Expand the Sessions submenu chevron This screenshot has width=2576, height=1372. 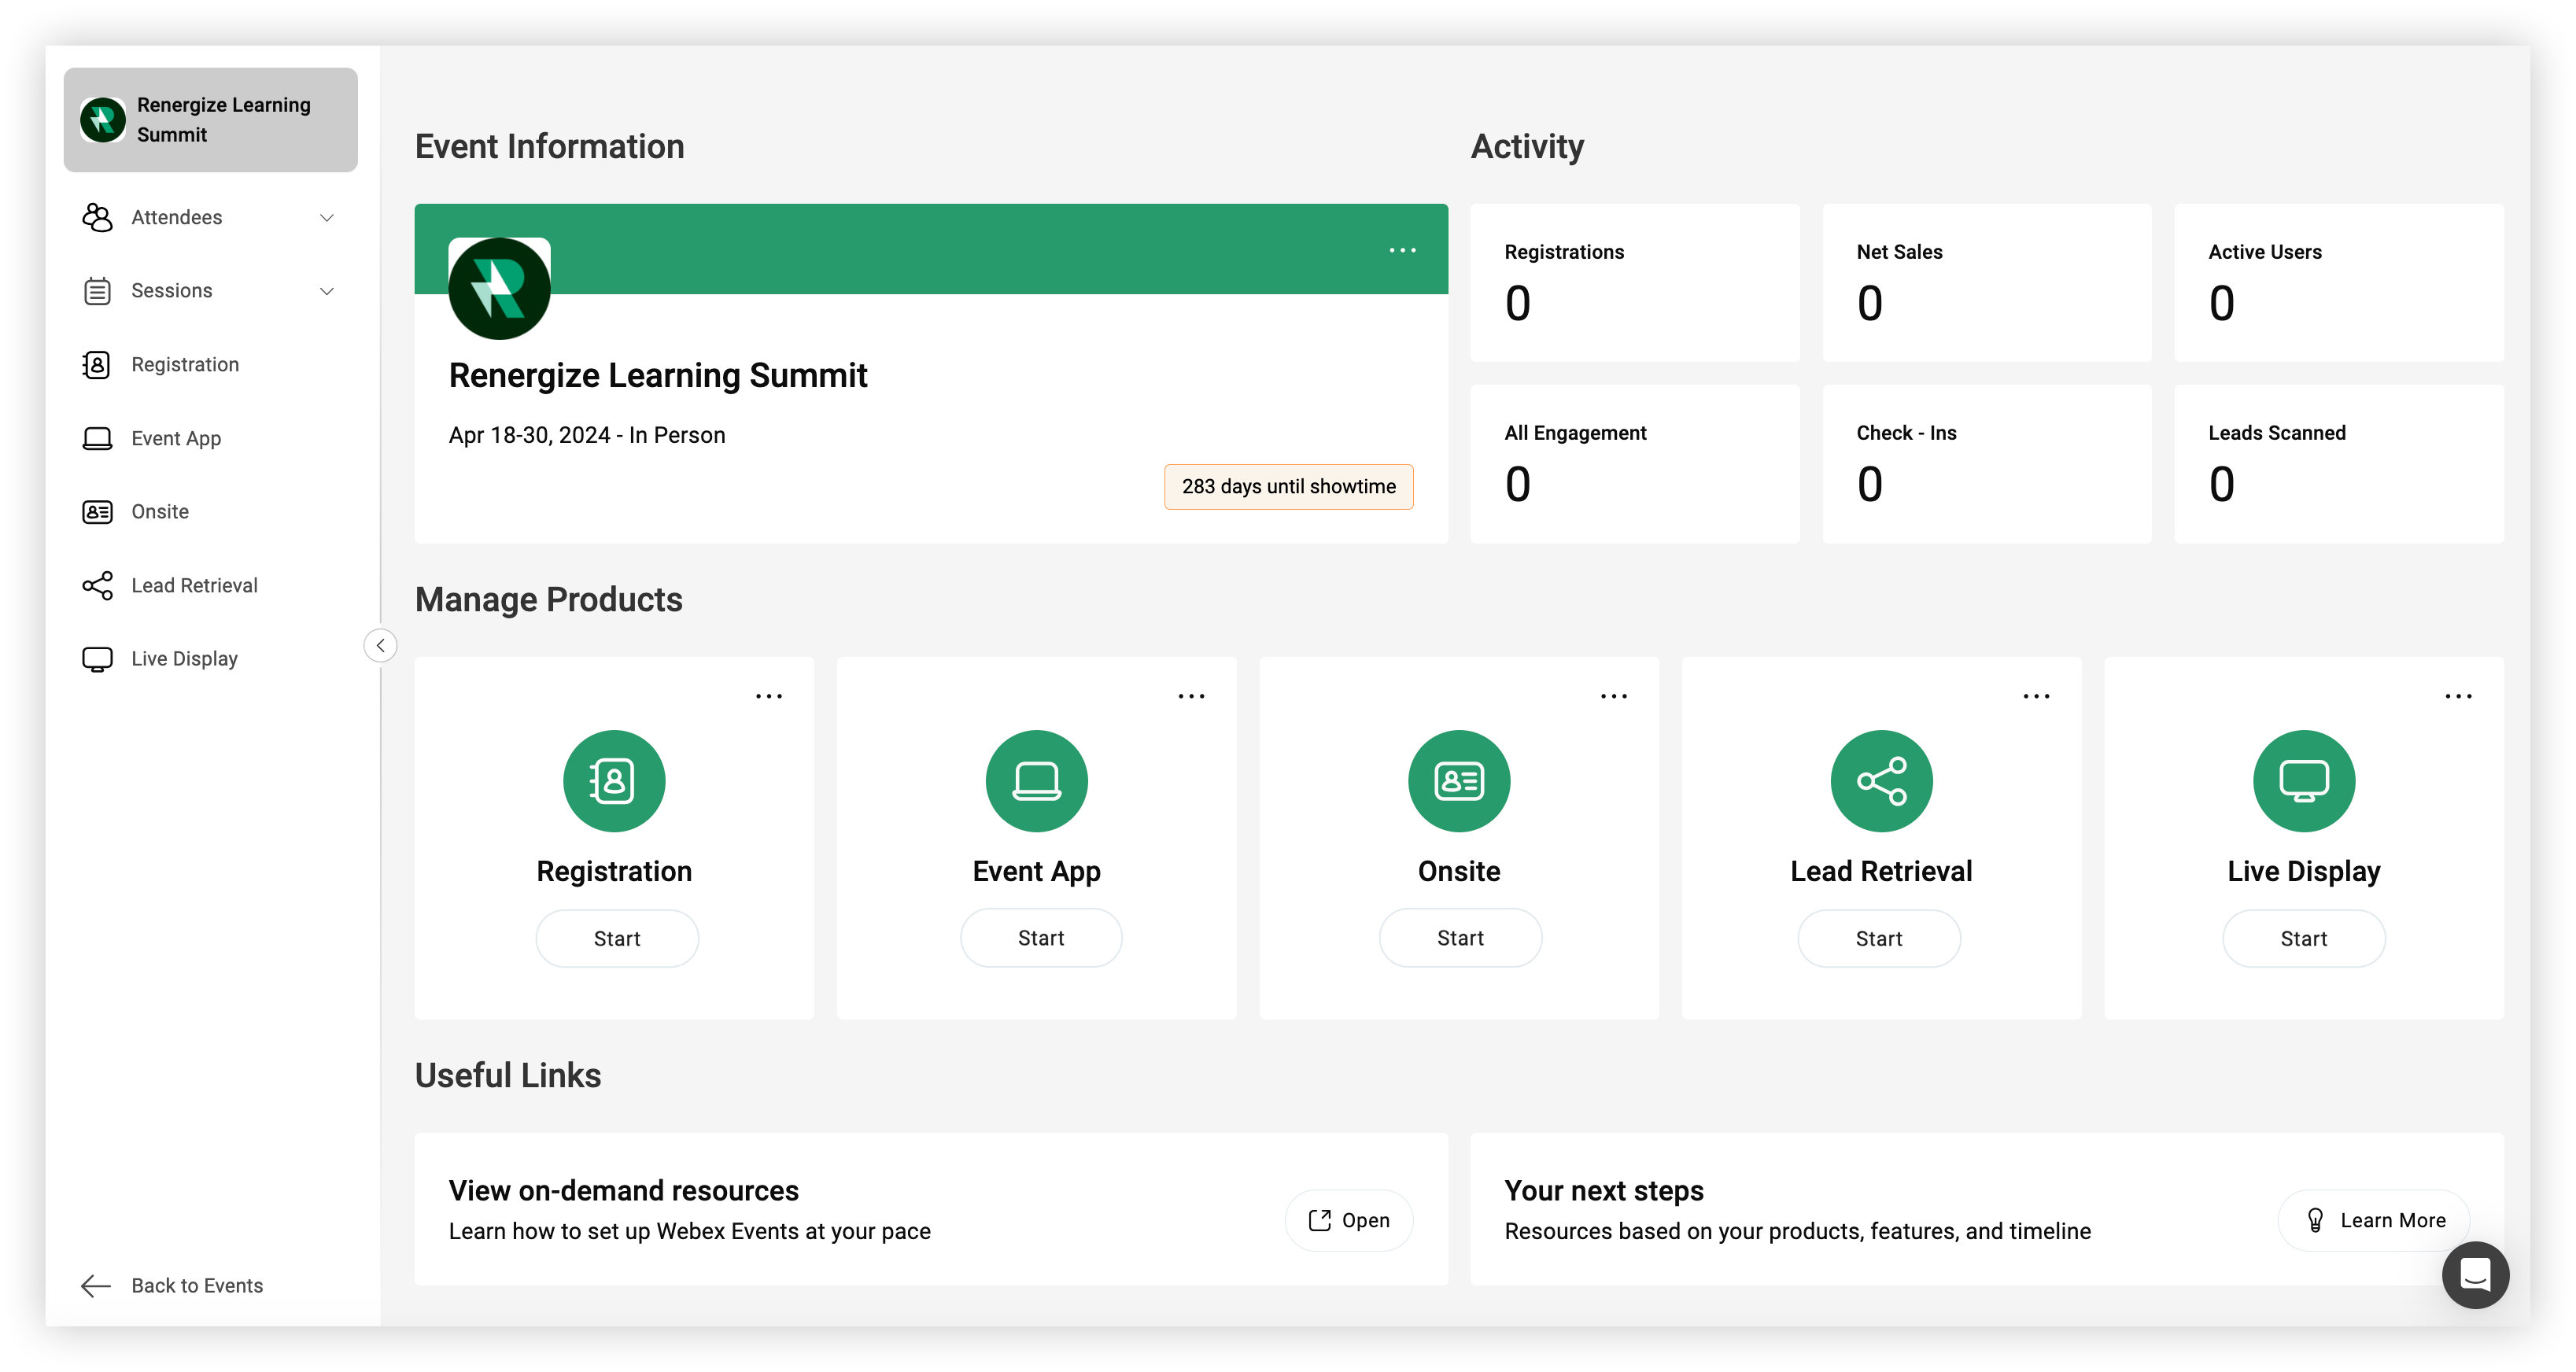click(326, 291)
